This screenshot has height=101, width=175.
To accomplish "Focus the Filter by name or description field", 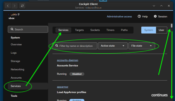I will (x=75, y=46).
